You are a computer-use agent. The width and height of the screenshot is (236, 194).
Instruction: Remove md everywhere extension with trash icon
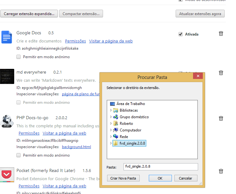click(x=221, y=73)
